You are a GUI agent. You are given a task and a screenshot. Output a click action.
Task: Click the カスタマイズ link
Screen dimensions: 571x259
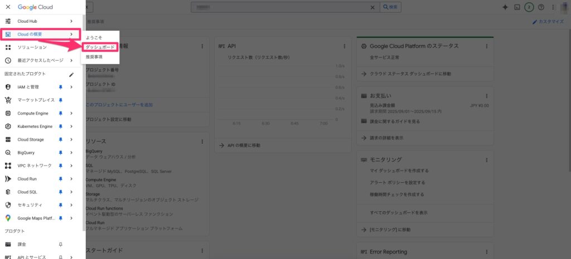(549, 22)
